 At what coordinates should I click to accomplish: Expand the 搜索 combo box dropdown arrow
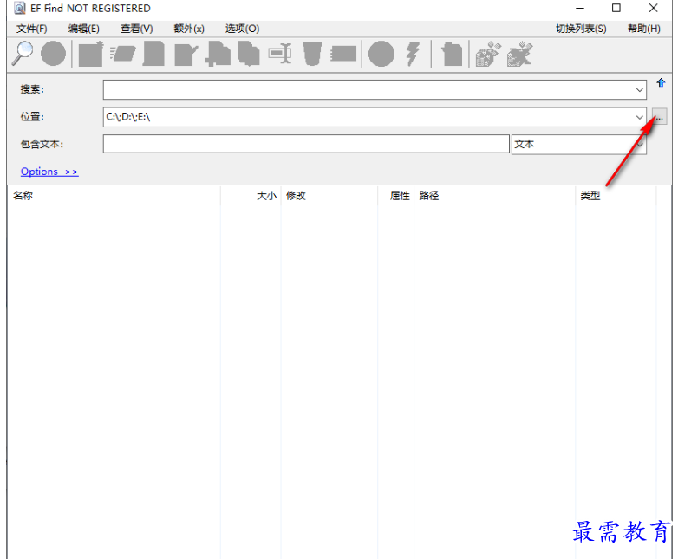[x=639, y=90]
